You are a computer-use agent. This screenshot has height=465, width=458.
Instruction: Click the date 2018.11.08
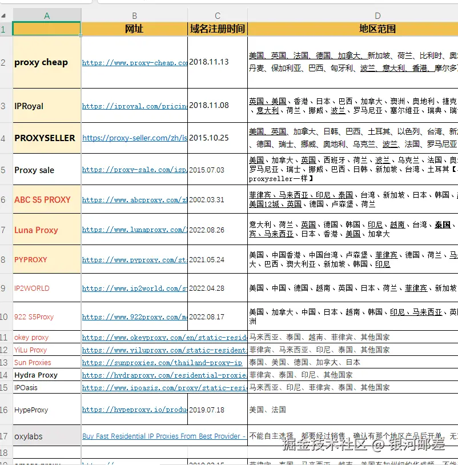tap(209, 105)
